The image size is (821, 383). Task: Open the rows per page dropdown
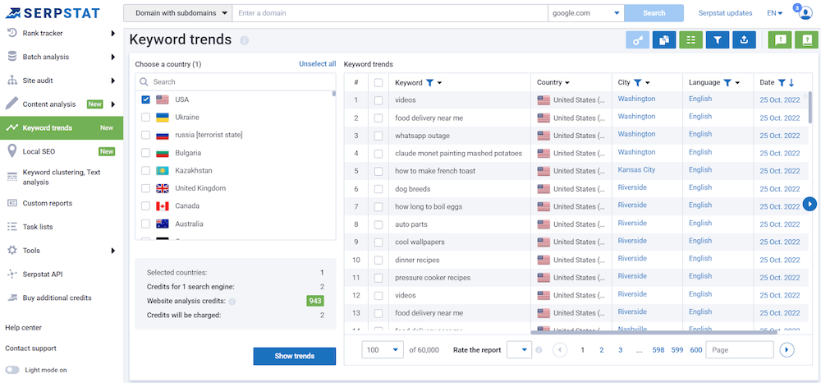coord(383,350)
